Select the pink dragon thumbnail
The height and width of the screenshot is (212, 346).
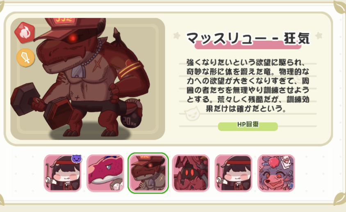tap(105, 173)
